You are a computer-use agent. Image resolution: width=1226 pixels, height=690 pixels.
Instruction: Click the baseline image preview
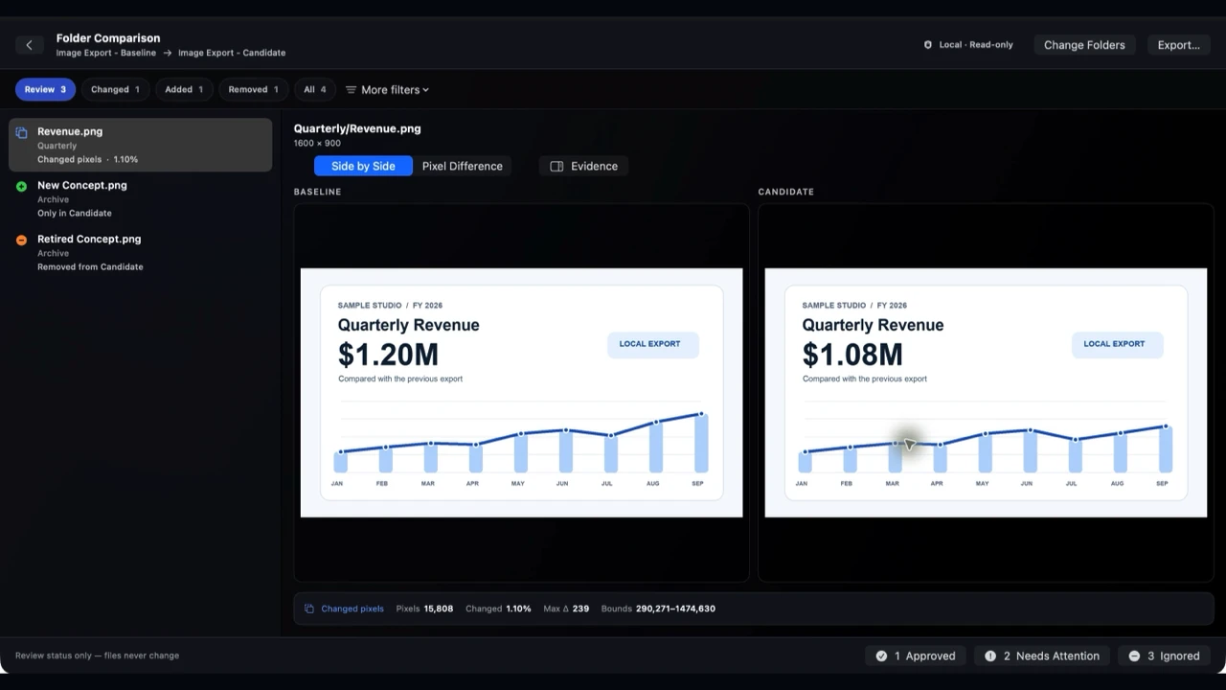521,393
